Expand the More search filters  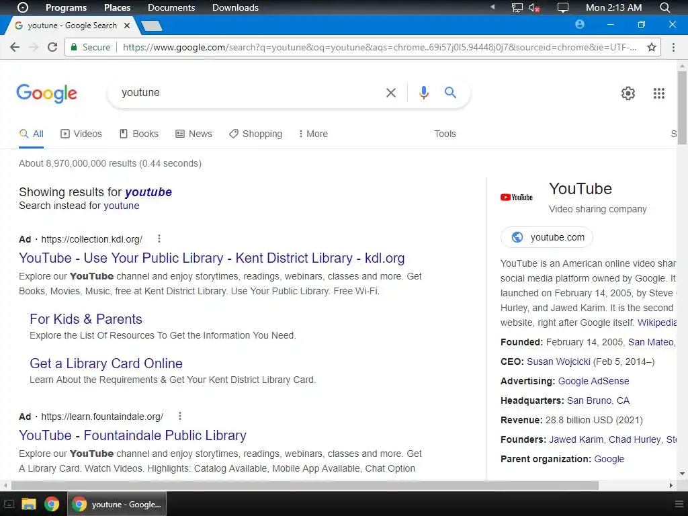click(313, 134)
